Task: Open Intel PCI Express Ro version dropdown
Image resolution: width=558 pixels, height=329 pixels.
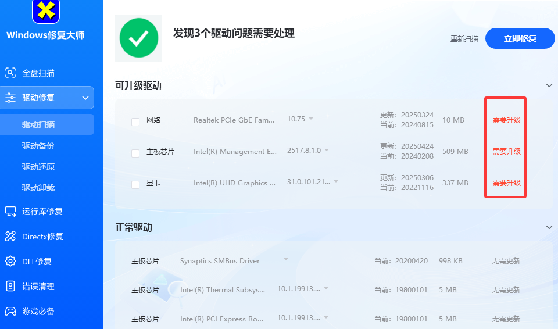Action: coord(326,317)
